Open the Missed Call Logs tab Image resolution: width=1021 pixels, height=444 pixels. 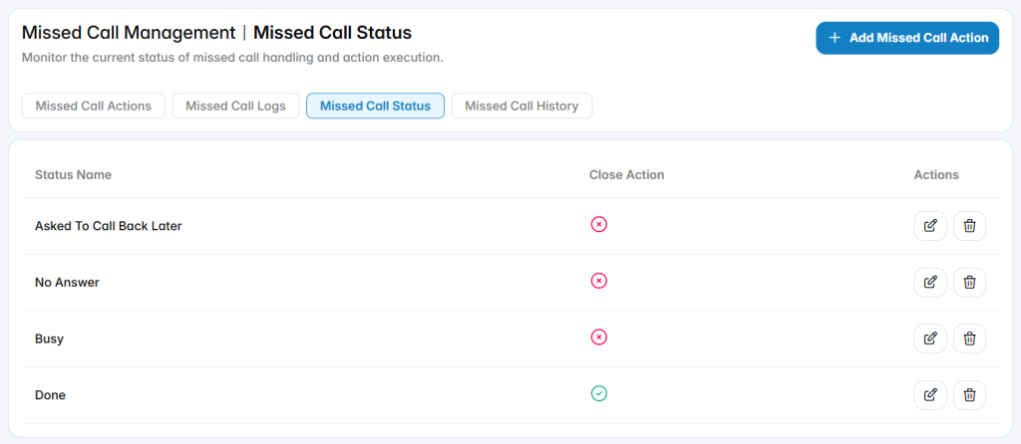pyautogui.click(x=235, y=106)
